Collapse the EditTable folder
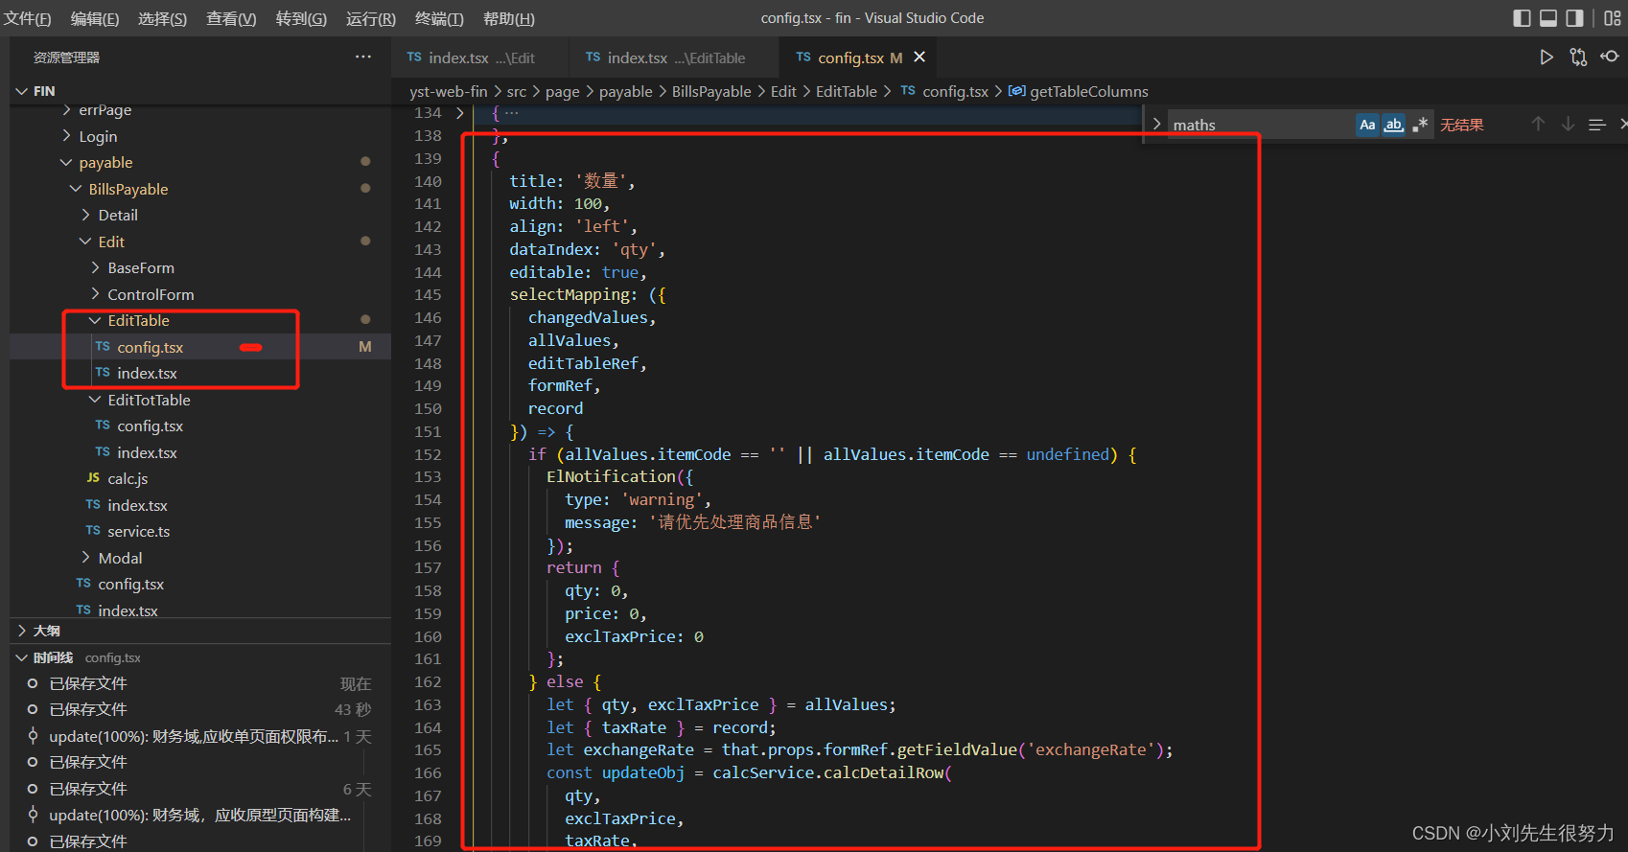Image resolution: width=1628 pixels, height=852 pixels. point(95,320)
